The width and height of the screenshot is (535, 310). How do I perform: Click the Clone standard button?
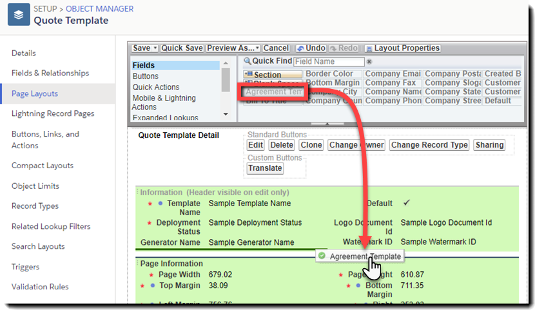[311, 145]
